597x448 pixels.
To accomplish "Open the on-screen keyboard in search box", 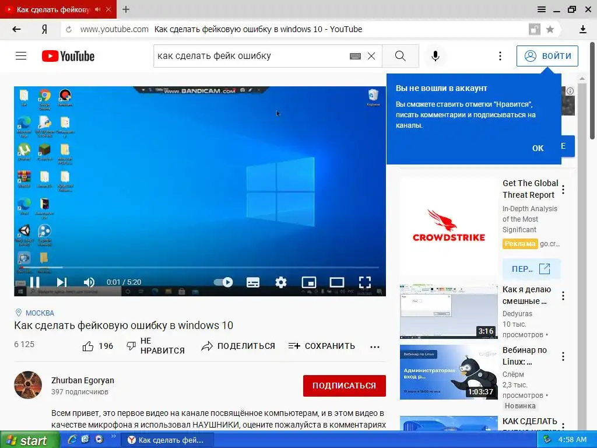I will [x=355, y=56].
